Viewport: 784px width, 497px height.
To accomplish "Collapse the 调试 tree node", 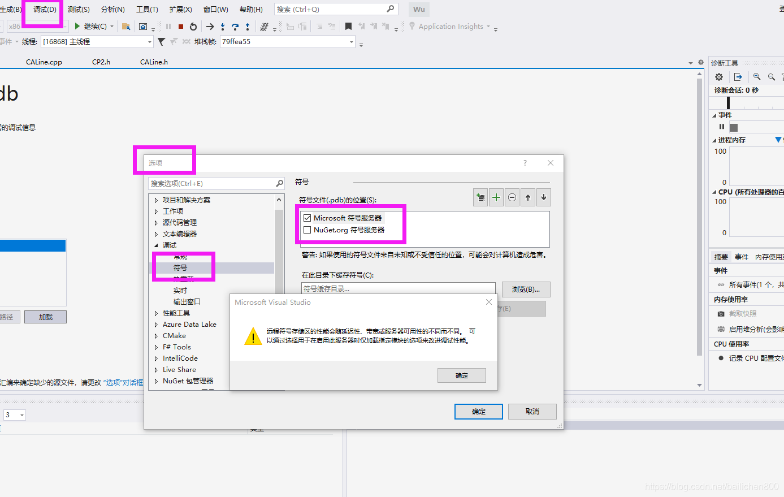I will tap(157, 245).
